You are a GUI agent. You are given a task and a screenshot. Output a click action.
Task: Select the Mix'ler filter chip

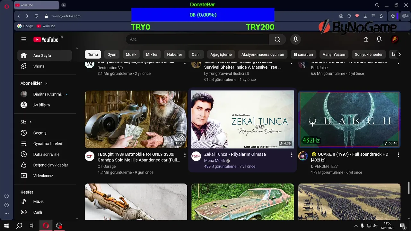[x=152, y=55]
